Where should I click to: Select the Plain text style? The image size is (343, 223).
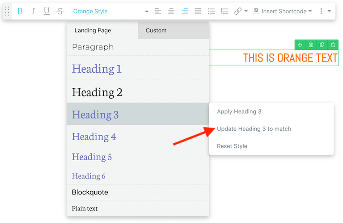coord(138,208)
